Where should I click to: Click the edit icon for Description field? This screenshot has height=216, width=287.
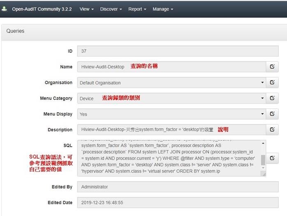pos(272,130)
